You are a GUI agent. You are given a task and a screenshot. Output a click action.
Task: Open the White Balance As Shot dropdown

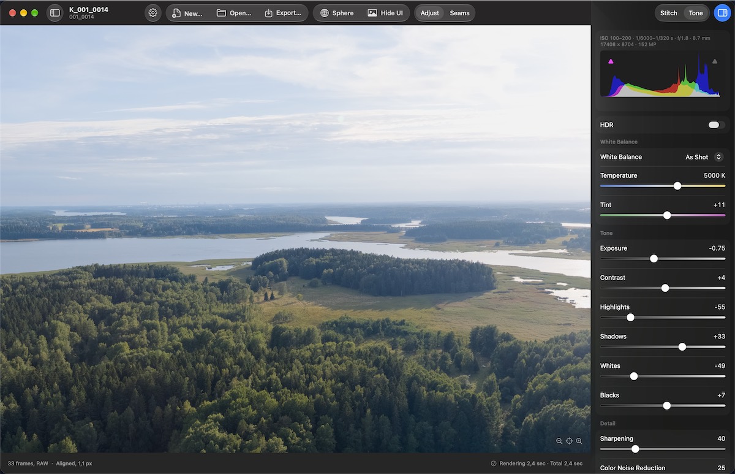[x=704, y=157]
